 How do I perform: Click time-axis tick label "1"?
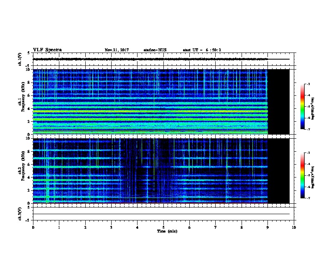click(x=59, y=227)
